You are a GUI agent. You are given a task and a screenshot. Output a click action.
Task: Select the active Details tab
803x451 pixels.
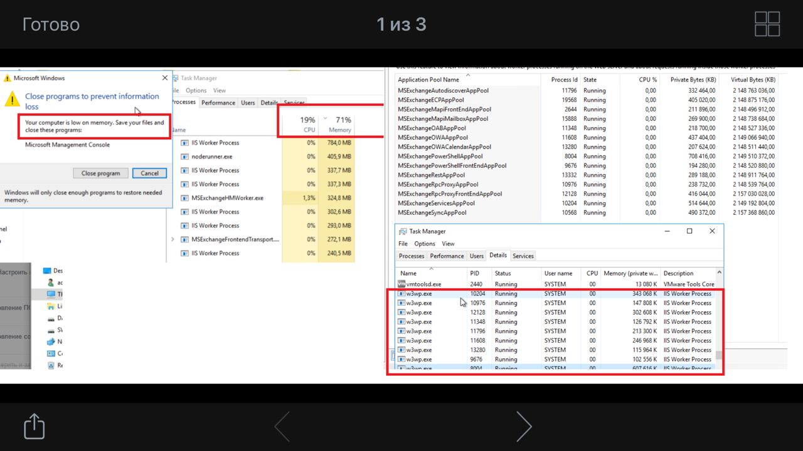498,256
